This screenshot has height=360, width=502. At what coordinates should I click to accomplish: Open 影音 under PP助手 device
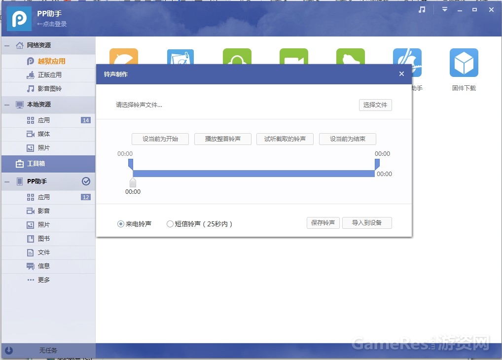coord(48,211)
